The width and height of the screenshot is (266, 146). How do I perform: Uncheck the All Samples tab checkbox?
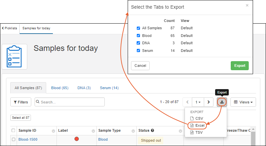point(139,28)
